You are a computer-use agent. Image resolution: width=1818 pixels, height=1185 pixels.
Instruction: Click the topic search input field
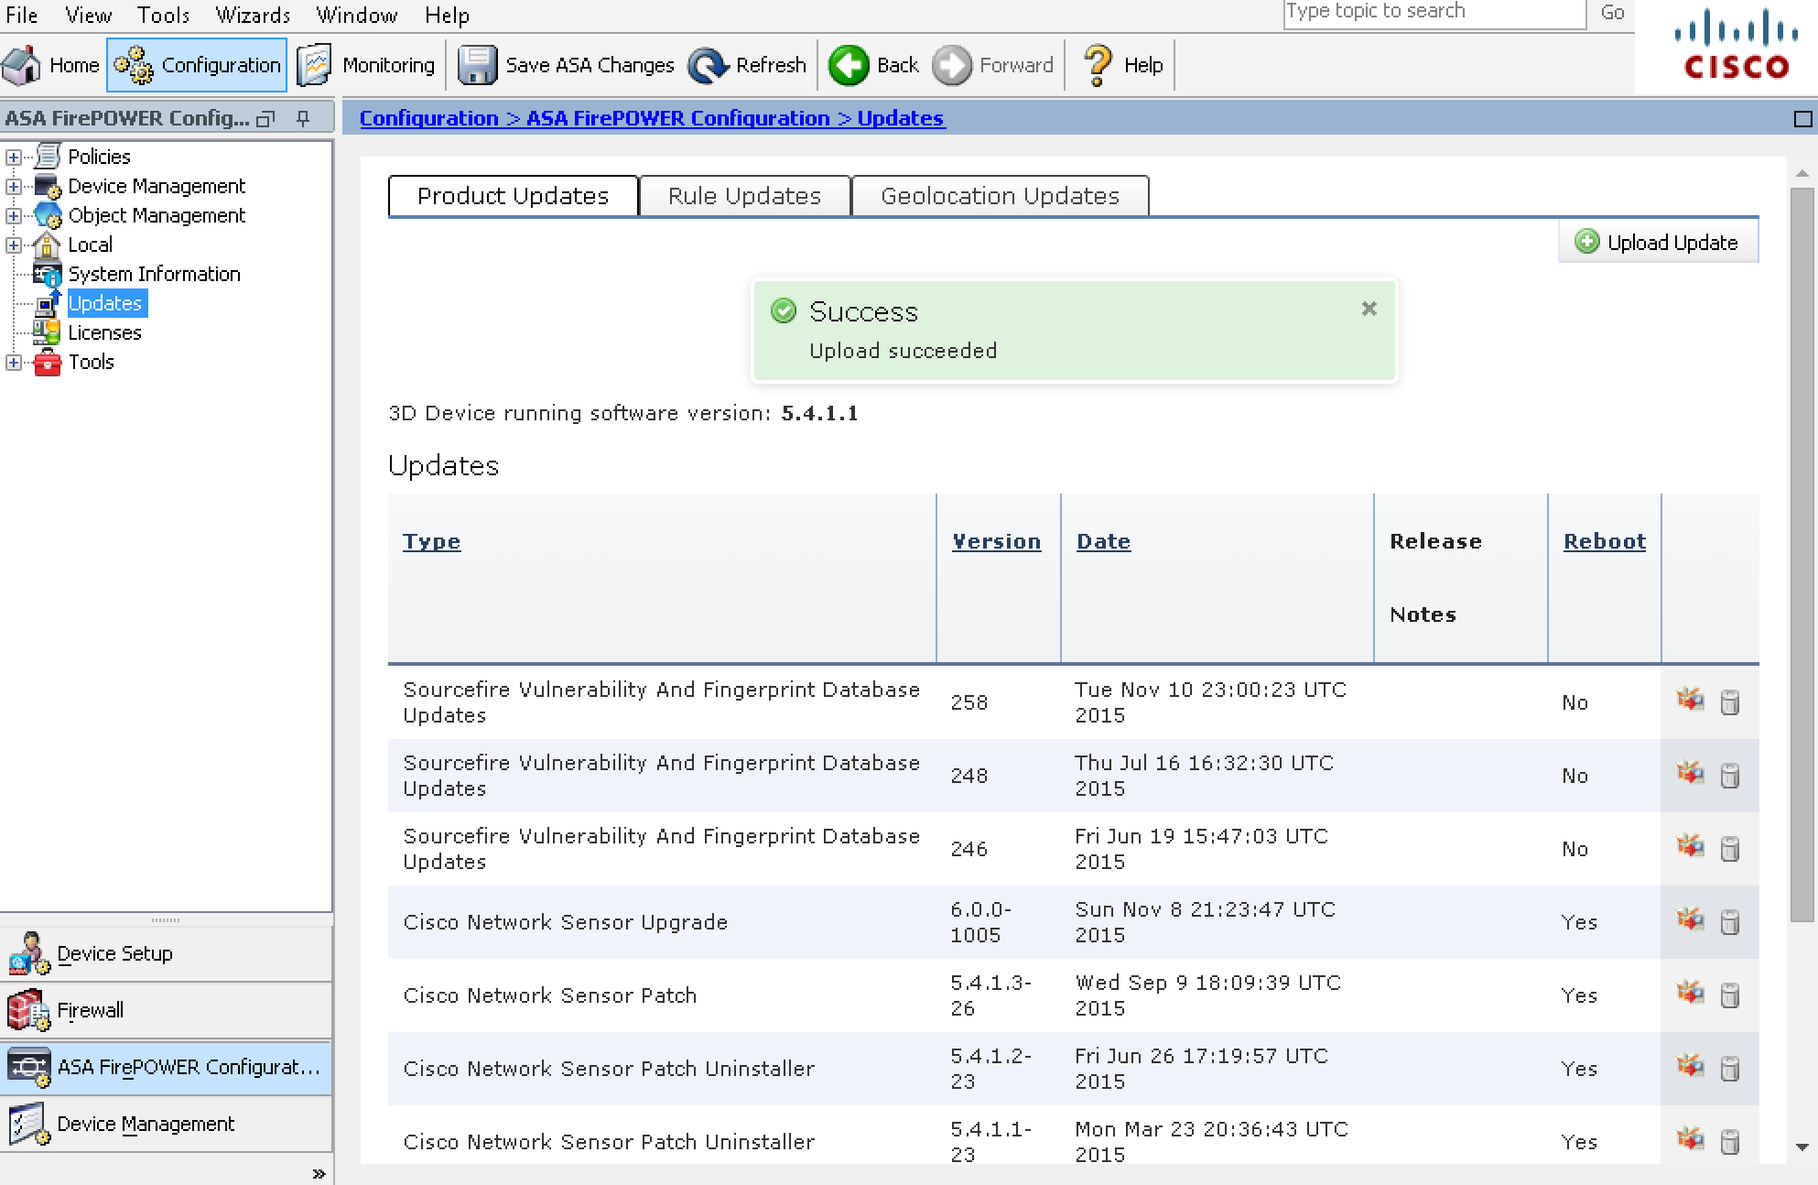pyautogui.click(x=1433, y=13)
